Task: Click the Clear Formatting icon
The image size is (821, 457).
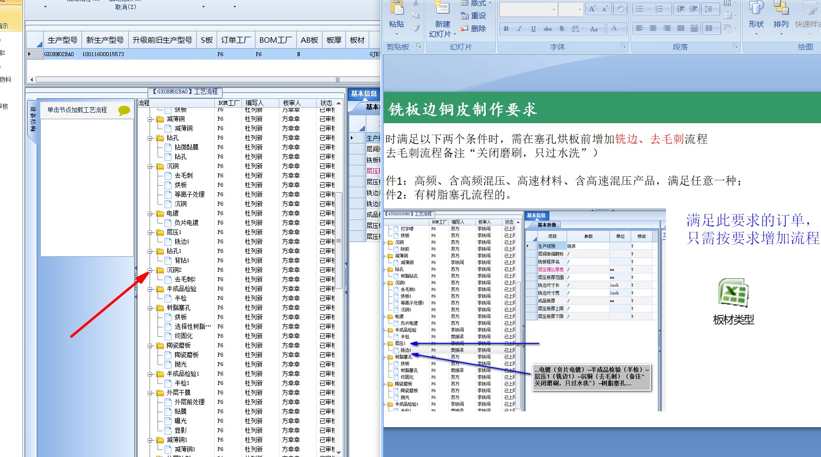Action: [x=620, y=9]
